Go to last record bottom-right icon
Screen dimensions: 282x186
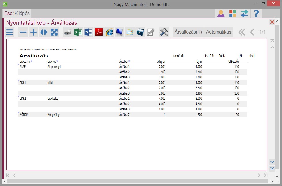click(x=266, y=175)
